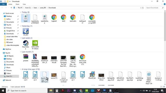Select the DAYZ PS4 Gameplay video file
The width and height of the screenshot is (166, 93).
[64, 61]
